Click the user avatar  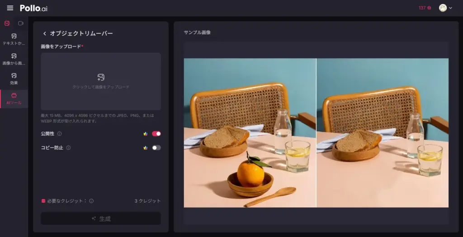[x=443, y=8]
